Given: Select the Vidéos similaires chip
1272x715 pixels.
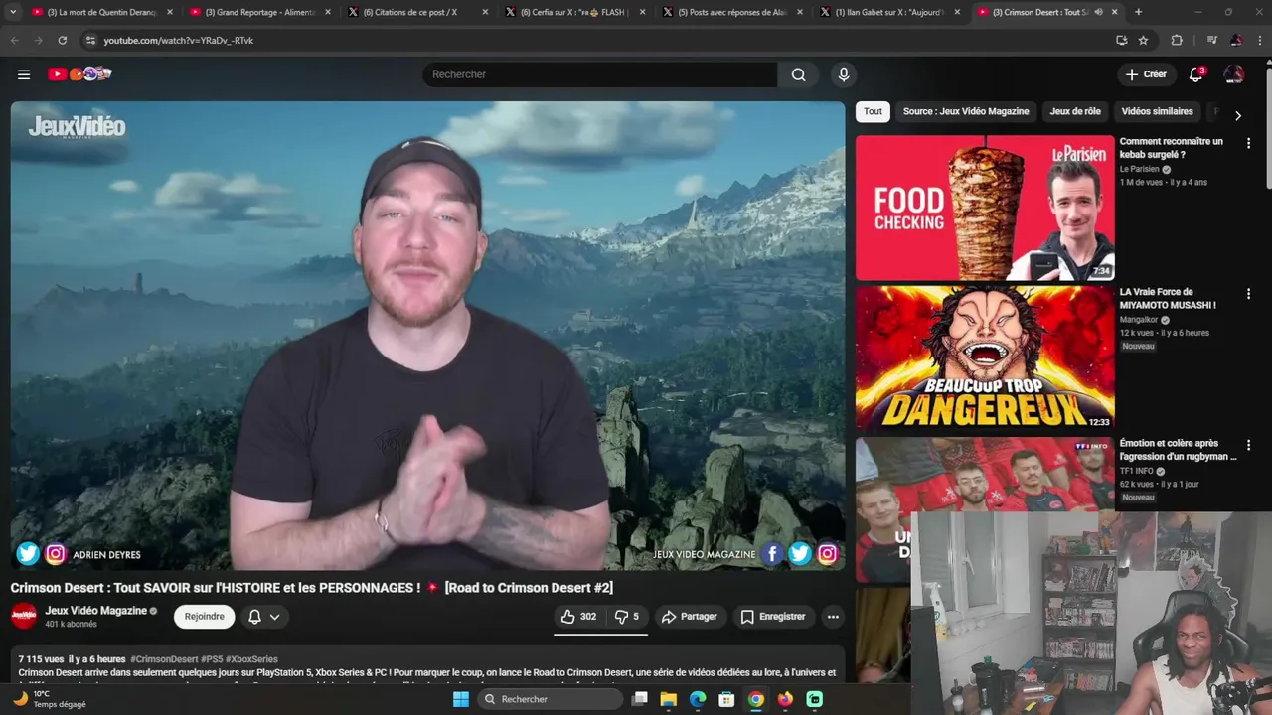Looking at the screenshot, I should tap(1157, 111).
